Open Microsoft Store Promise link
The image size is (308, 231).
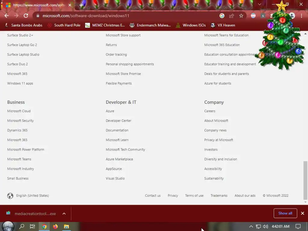click(123, 74)
